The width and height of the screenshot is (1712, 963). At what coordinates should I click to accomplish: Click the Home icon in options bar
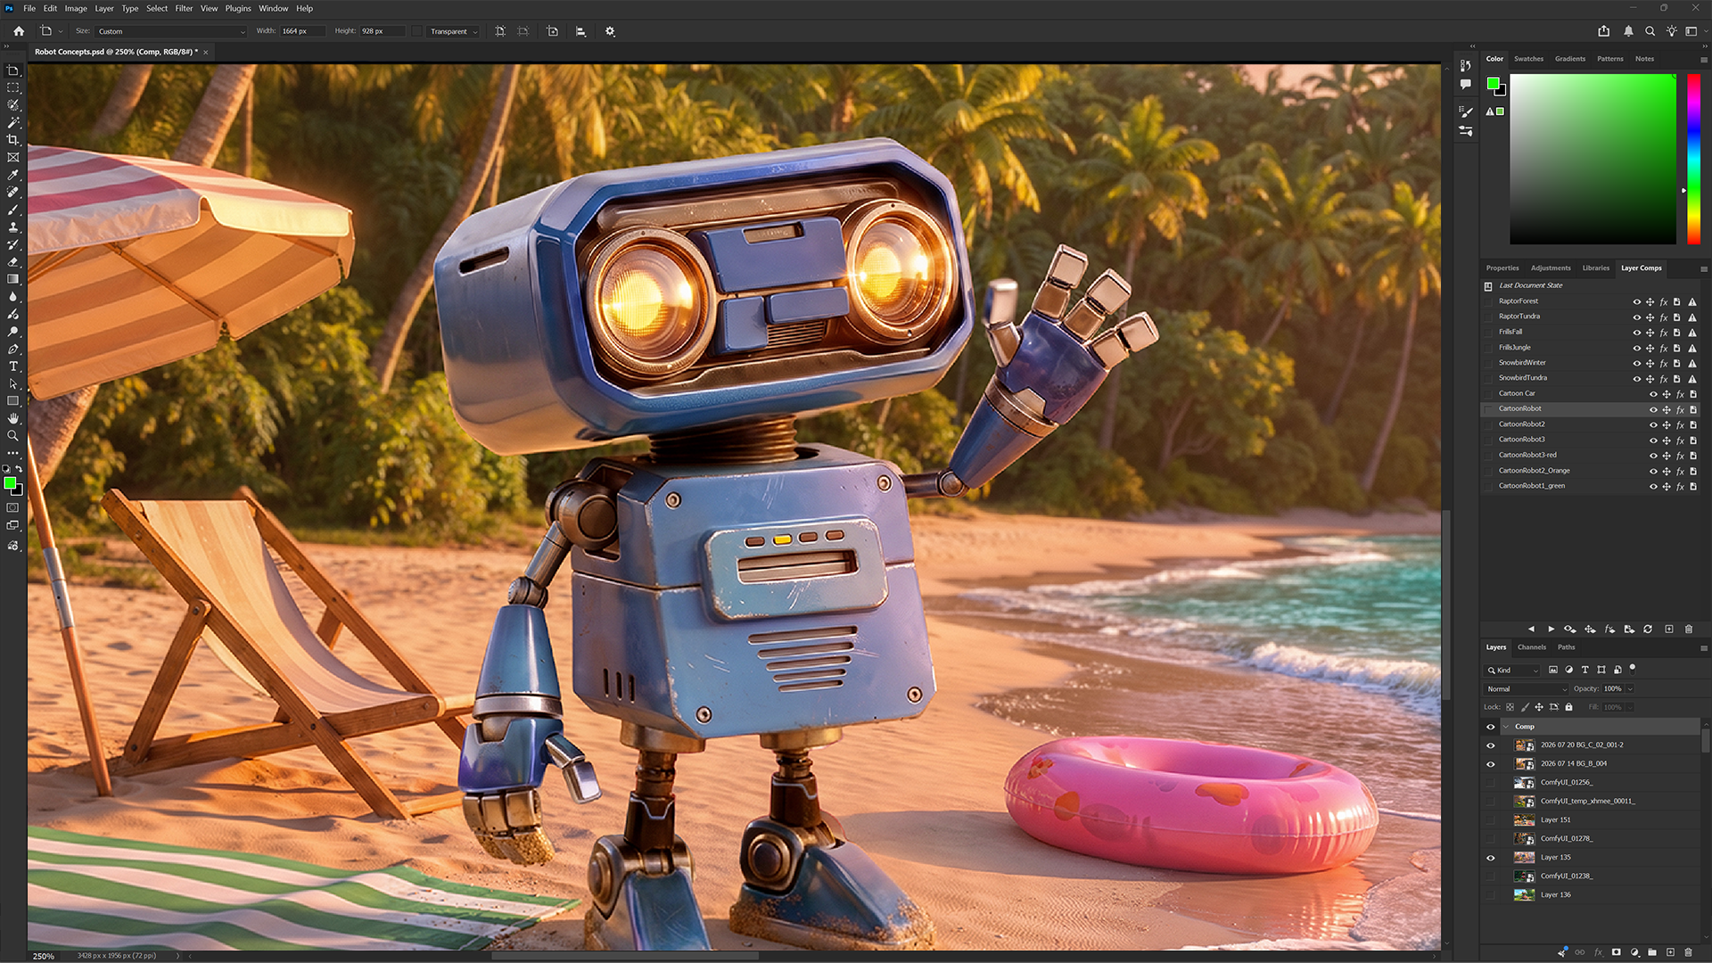pos(19,31)
